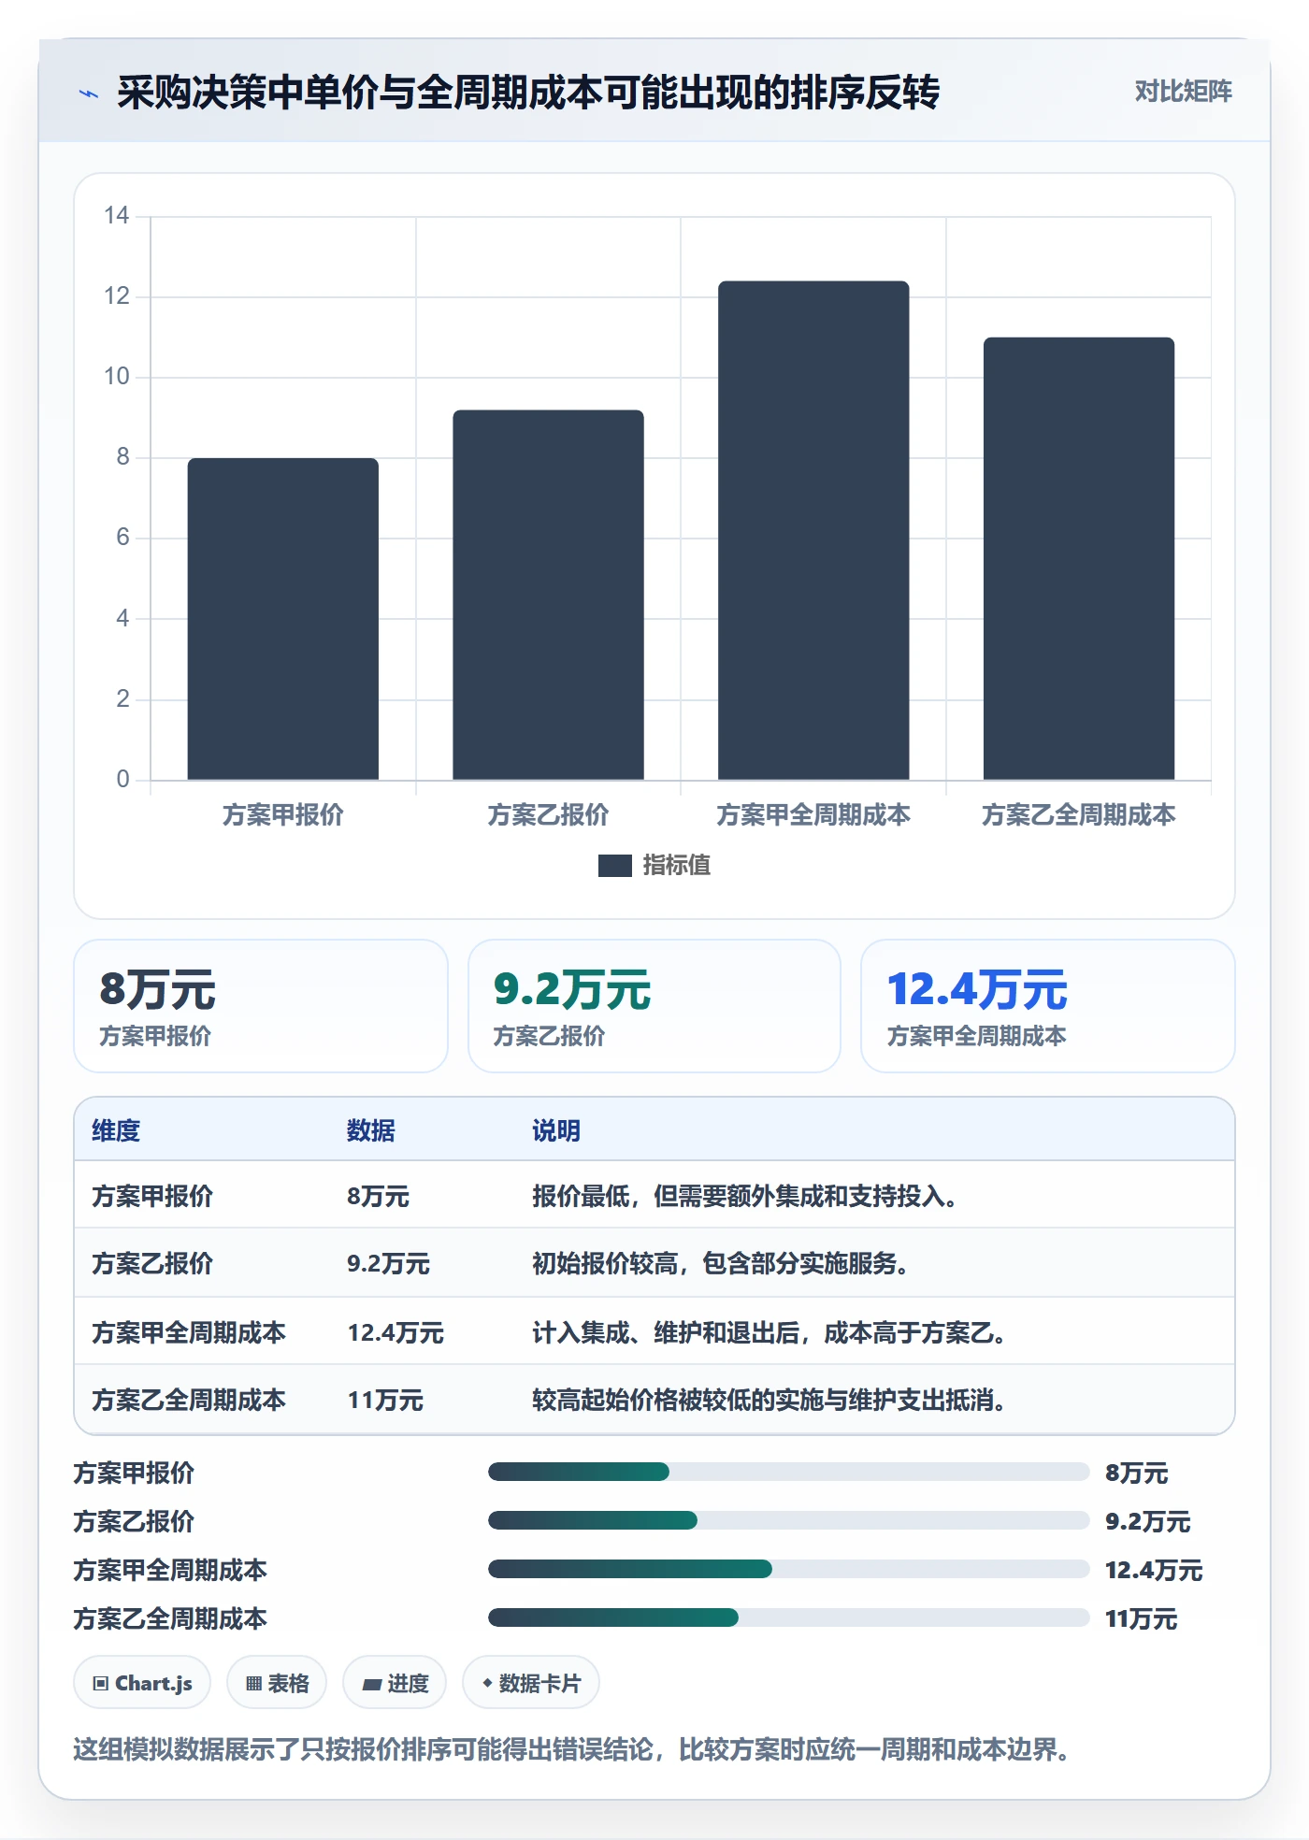Click the 进度 tag chip
Viewport: 1309px width, 1840px height.
click(395, 1683)
